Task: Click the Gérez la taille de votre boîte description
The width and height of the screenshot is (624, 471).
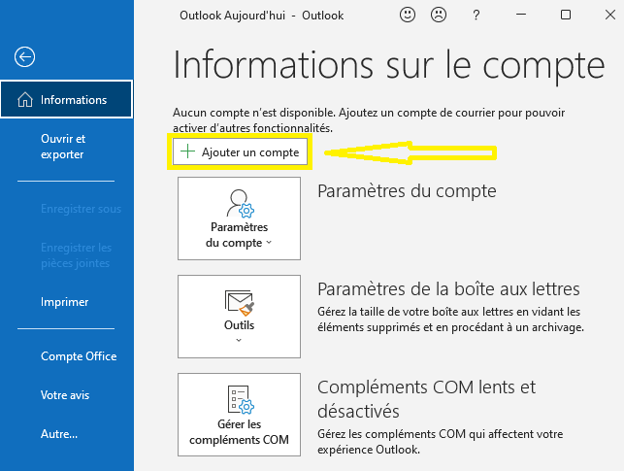Action: coord(450,320)
